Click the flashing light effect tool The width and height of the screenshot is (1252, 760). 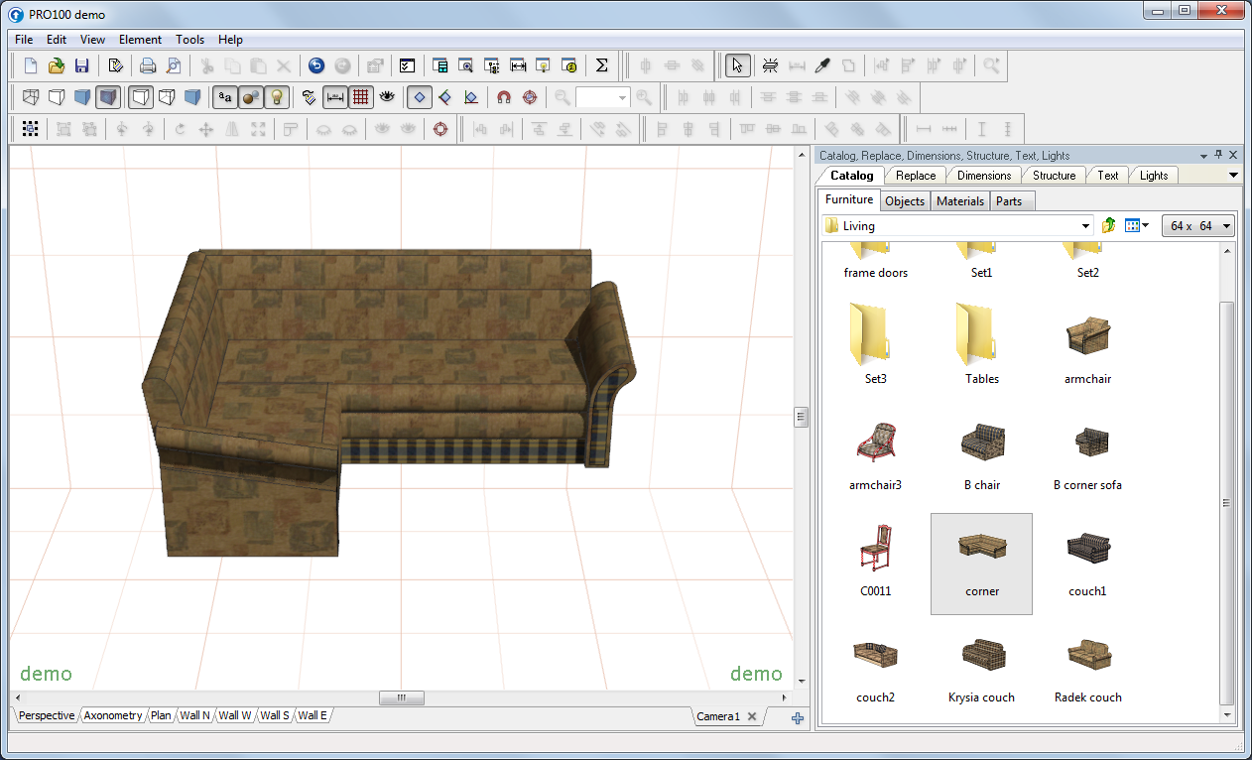(x=770, y=66)
